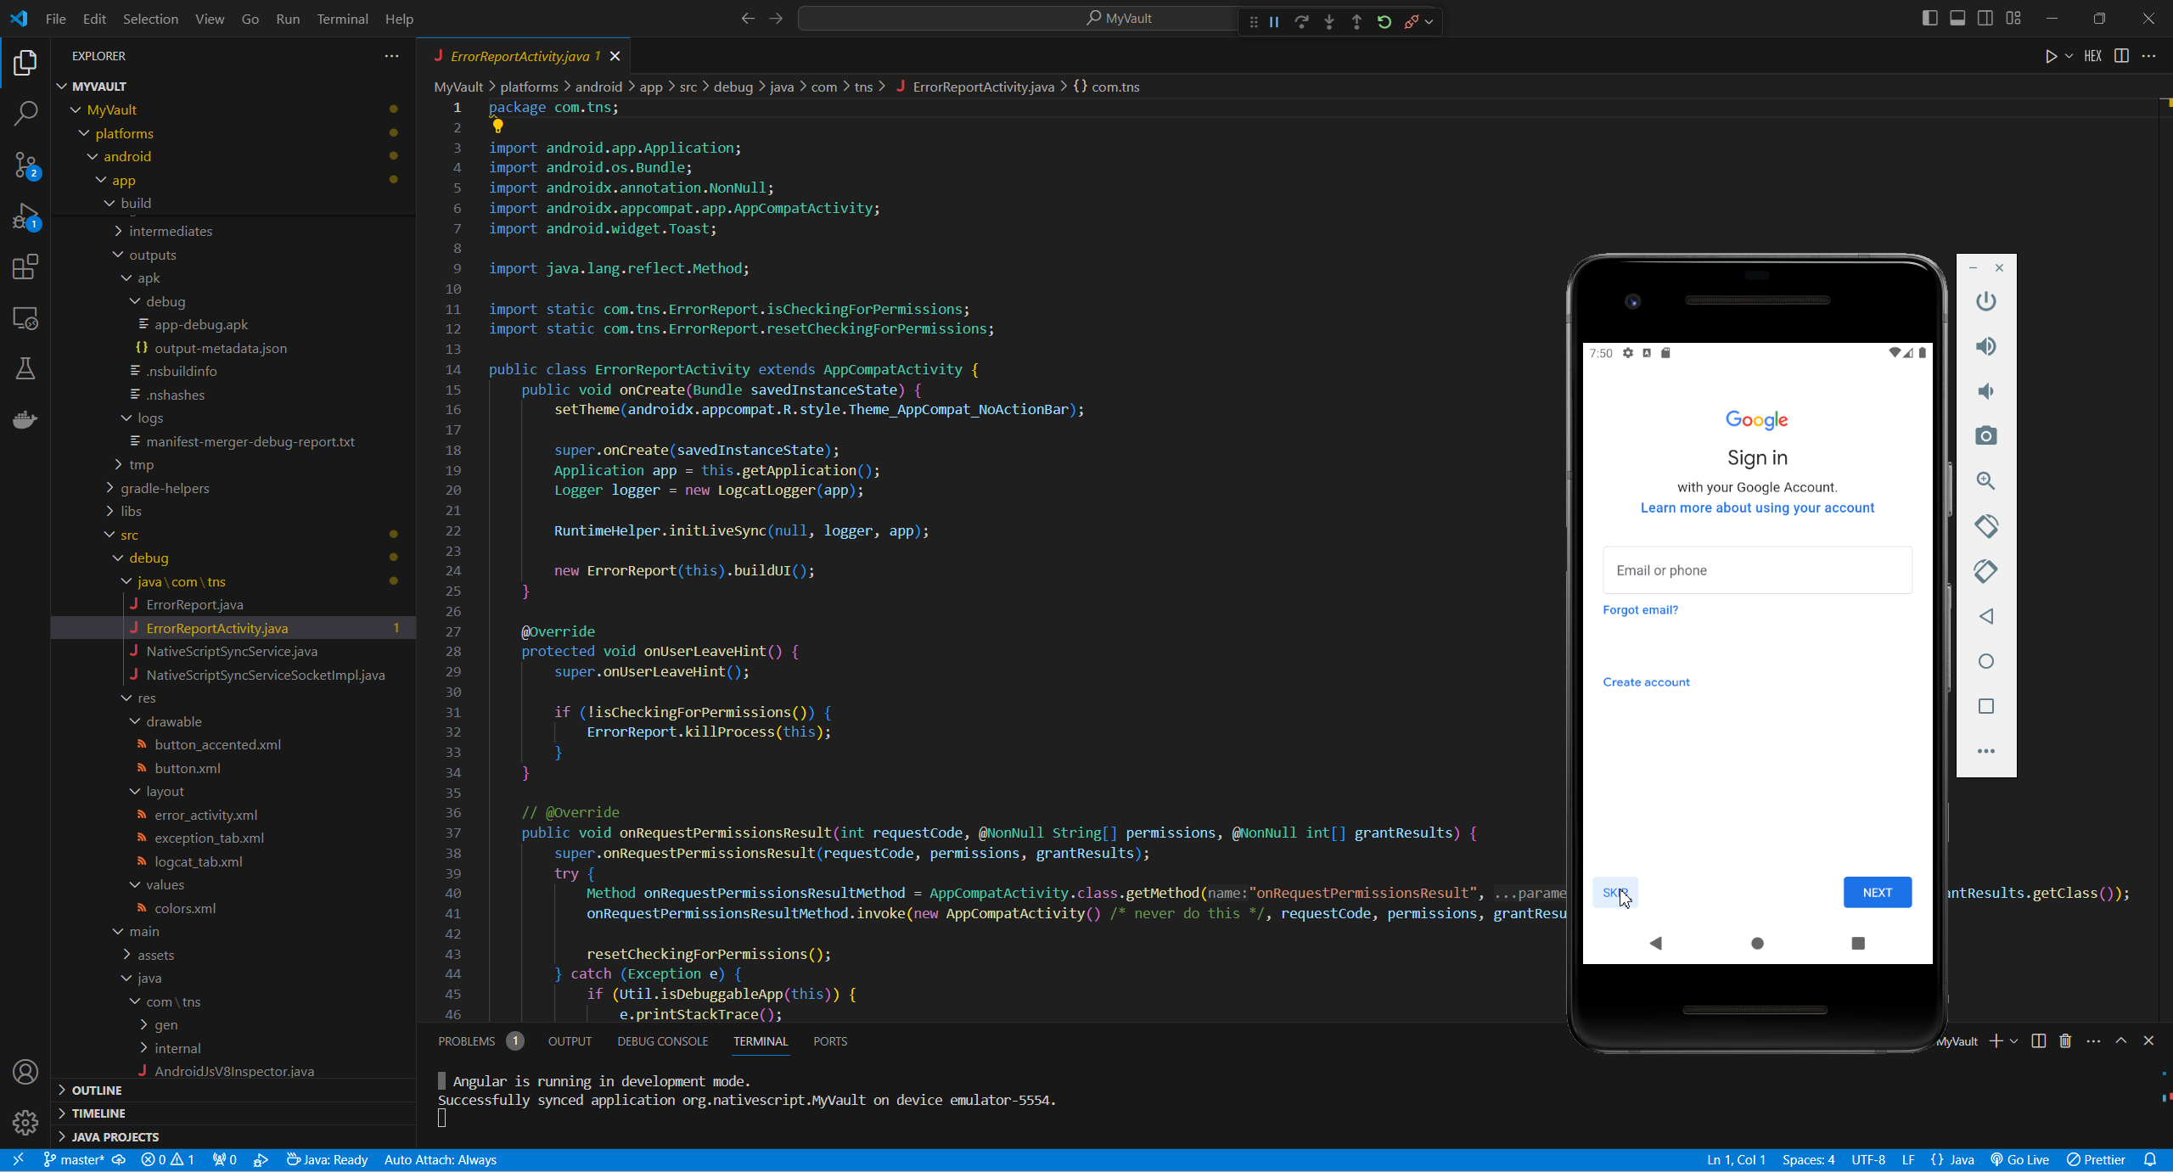Toggle the secondary side bar

click(1985, 19)
